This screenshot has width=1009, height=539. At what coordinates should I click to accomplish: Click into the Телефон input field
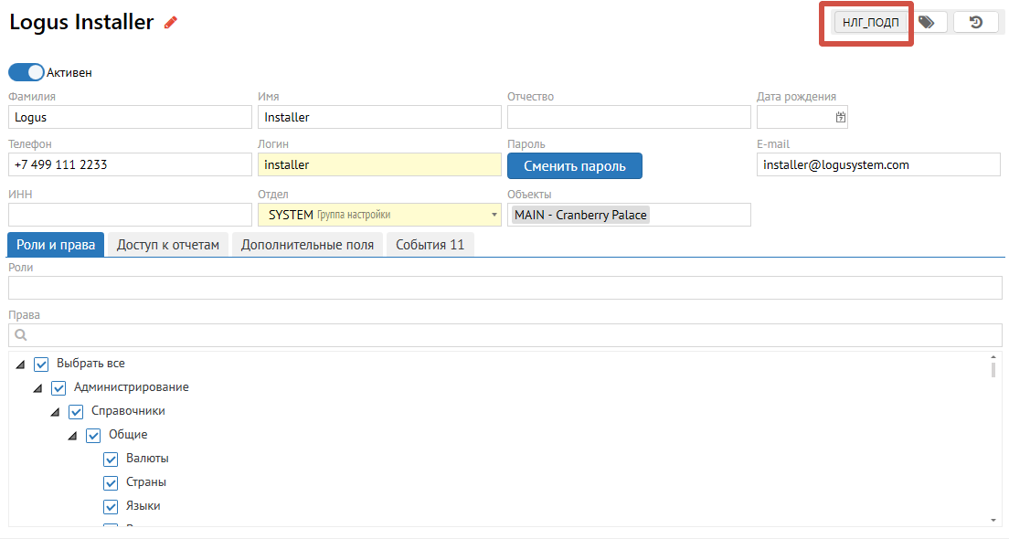129,164
